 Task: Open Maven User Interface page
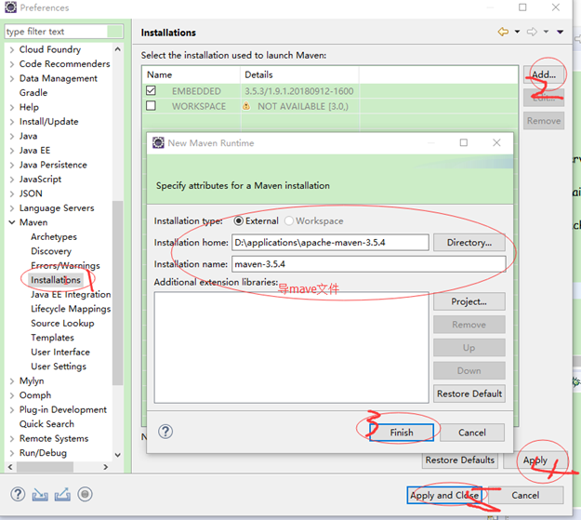coord(60,352)
